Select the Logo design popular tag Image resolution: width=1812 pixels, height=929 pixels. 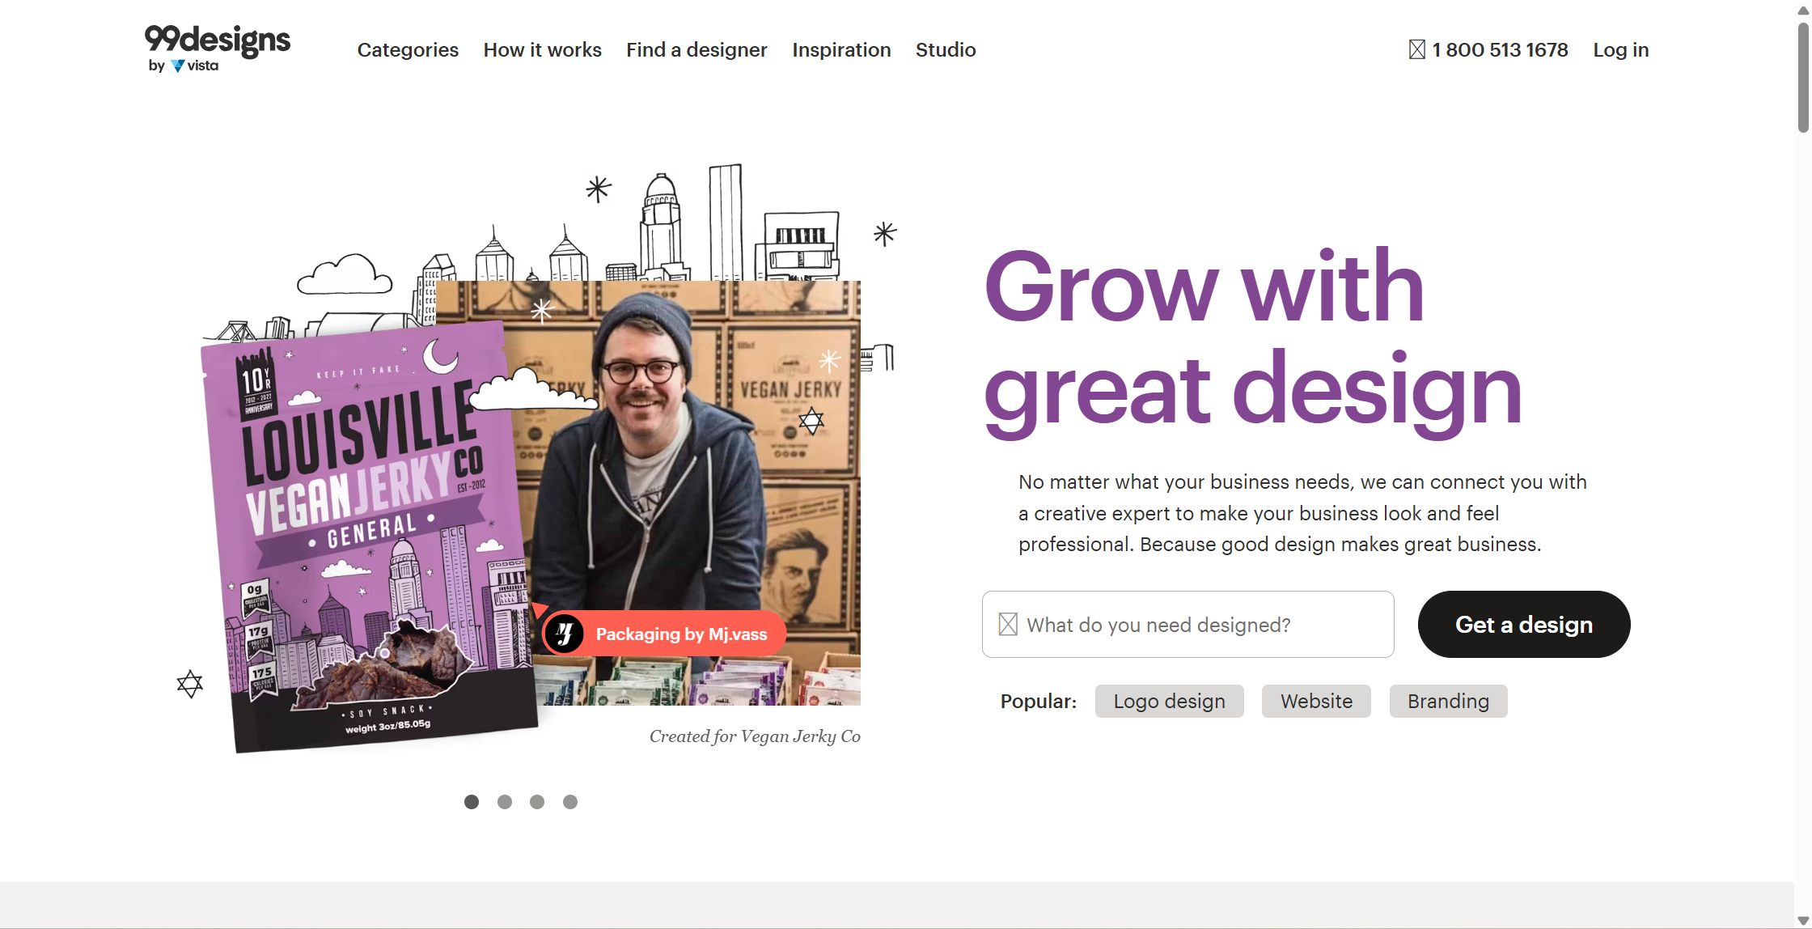point(1169,701)
